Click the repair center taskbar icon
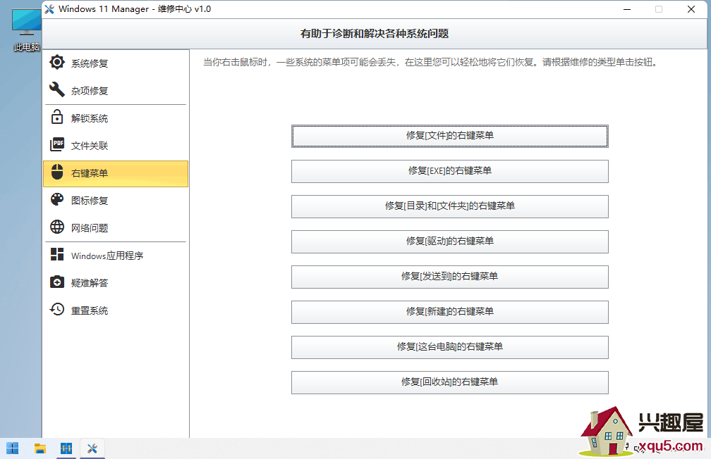This screenshot has height=459, width=711. (x=92, y=448)
